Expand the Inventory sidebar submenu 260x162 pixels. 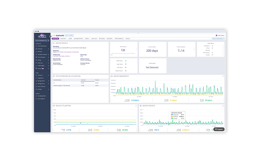[x=49, y=49]
